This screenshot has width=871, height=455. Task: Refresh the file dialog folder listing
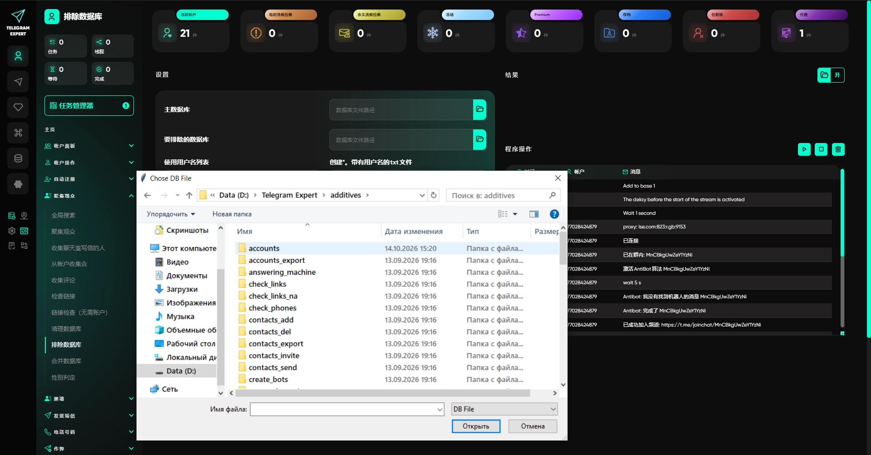434,195
